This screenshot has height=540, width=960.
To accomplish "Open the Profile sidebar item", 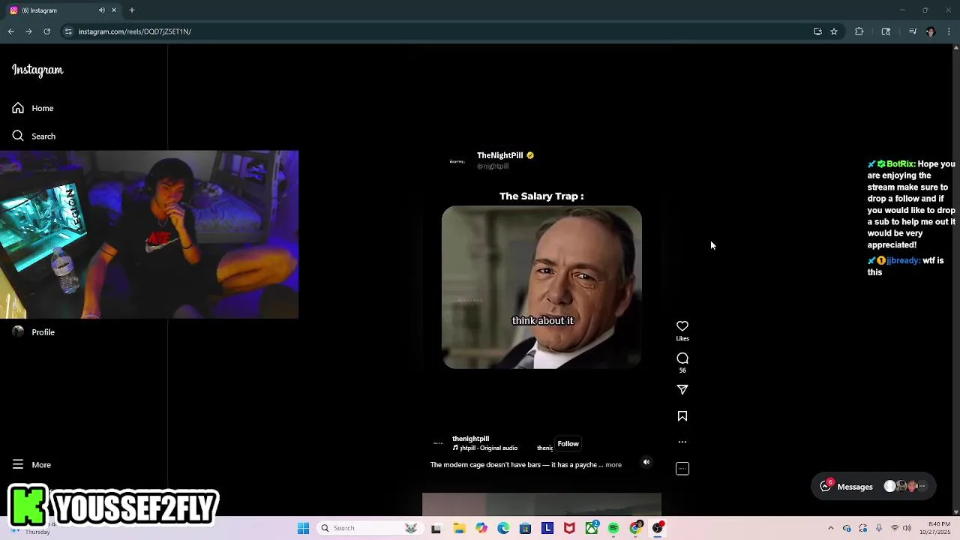I will pos(34,332).
